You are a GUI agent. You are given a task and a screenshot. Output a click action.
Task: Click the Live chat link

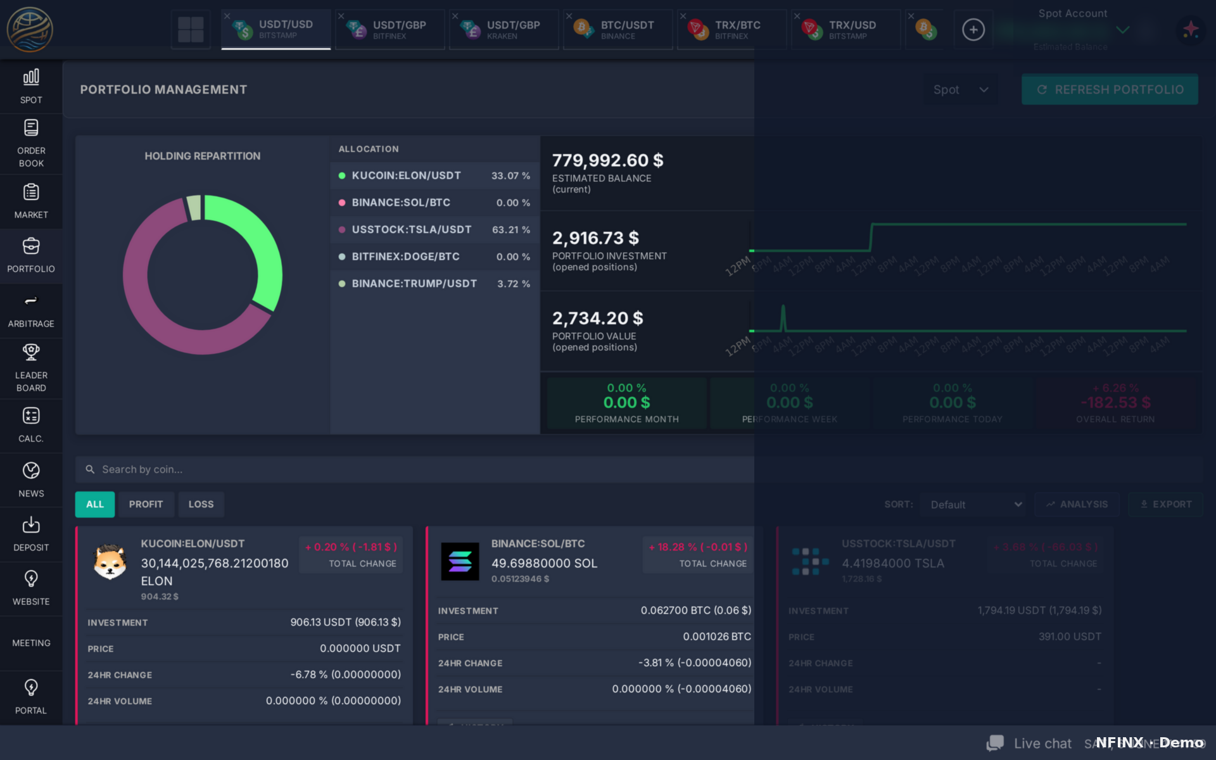coord(1042,744)
